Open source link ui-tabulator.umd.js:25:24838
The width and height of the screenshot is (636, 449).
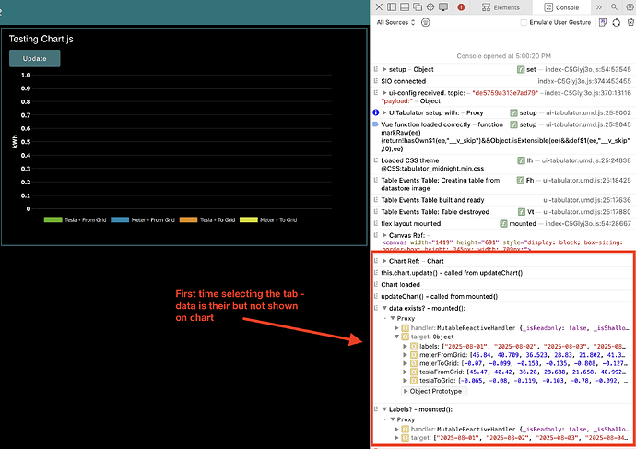click(x=586, y=160)
